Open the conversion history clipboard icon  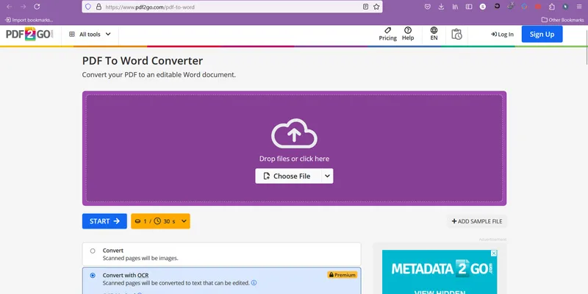[x=456, y=34]
